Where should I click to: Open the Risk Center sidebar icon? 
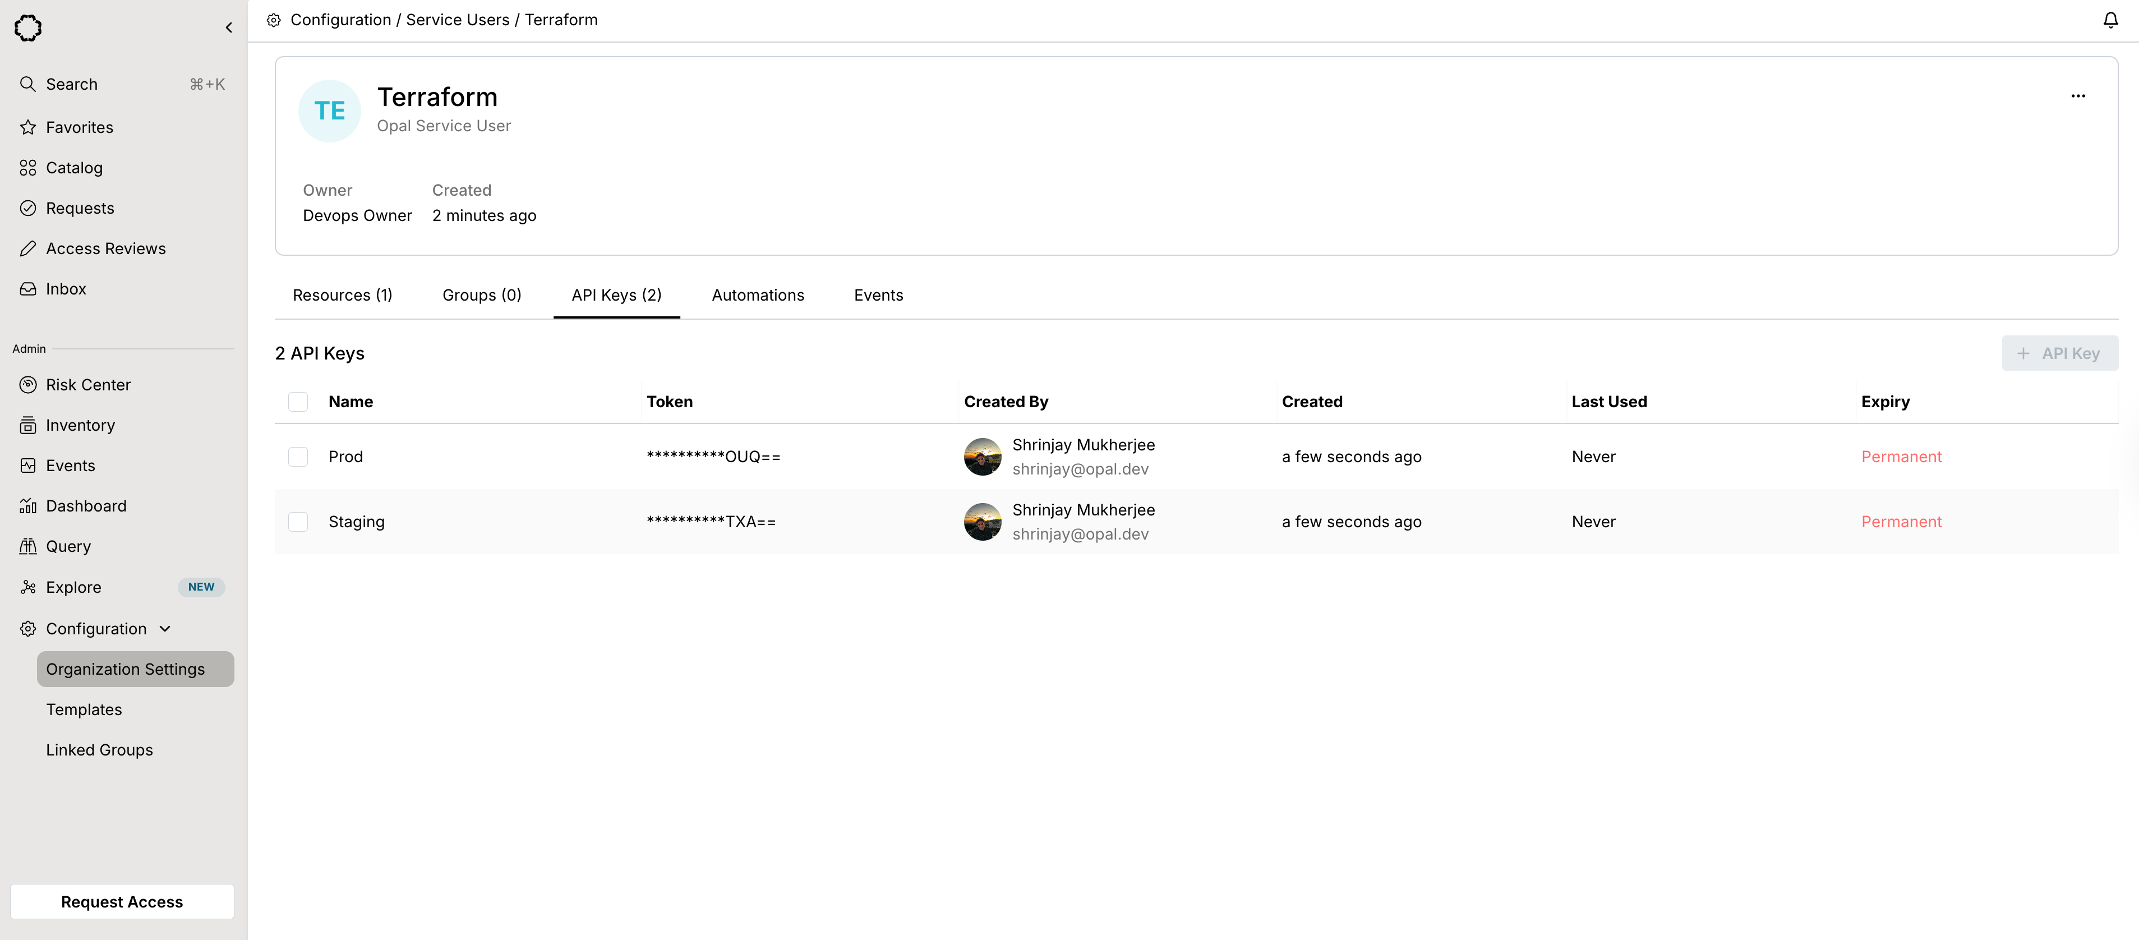tap(28, 385)
